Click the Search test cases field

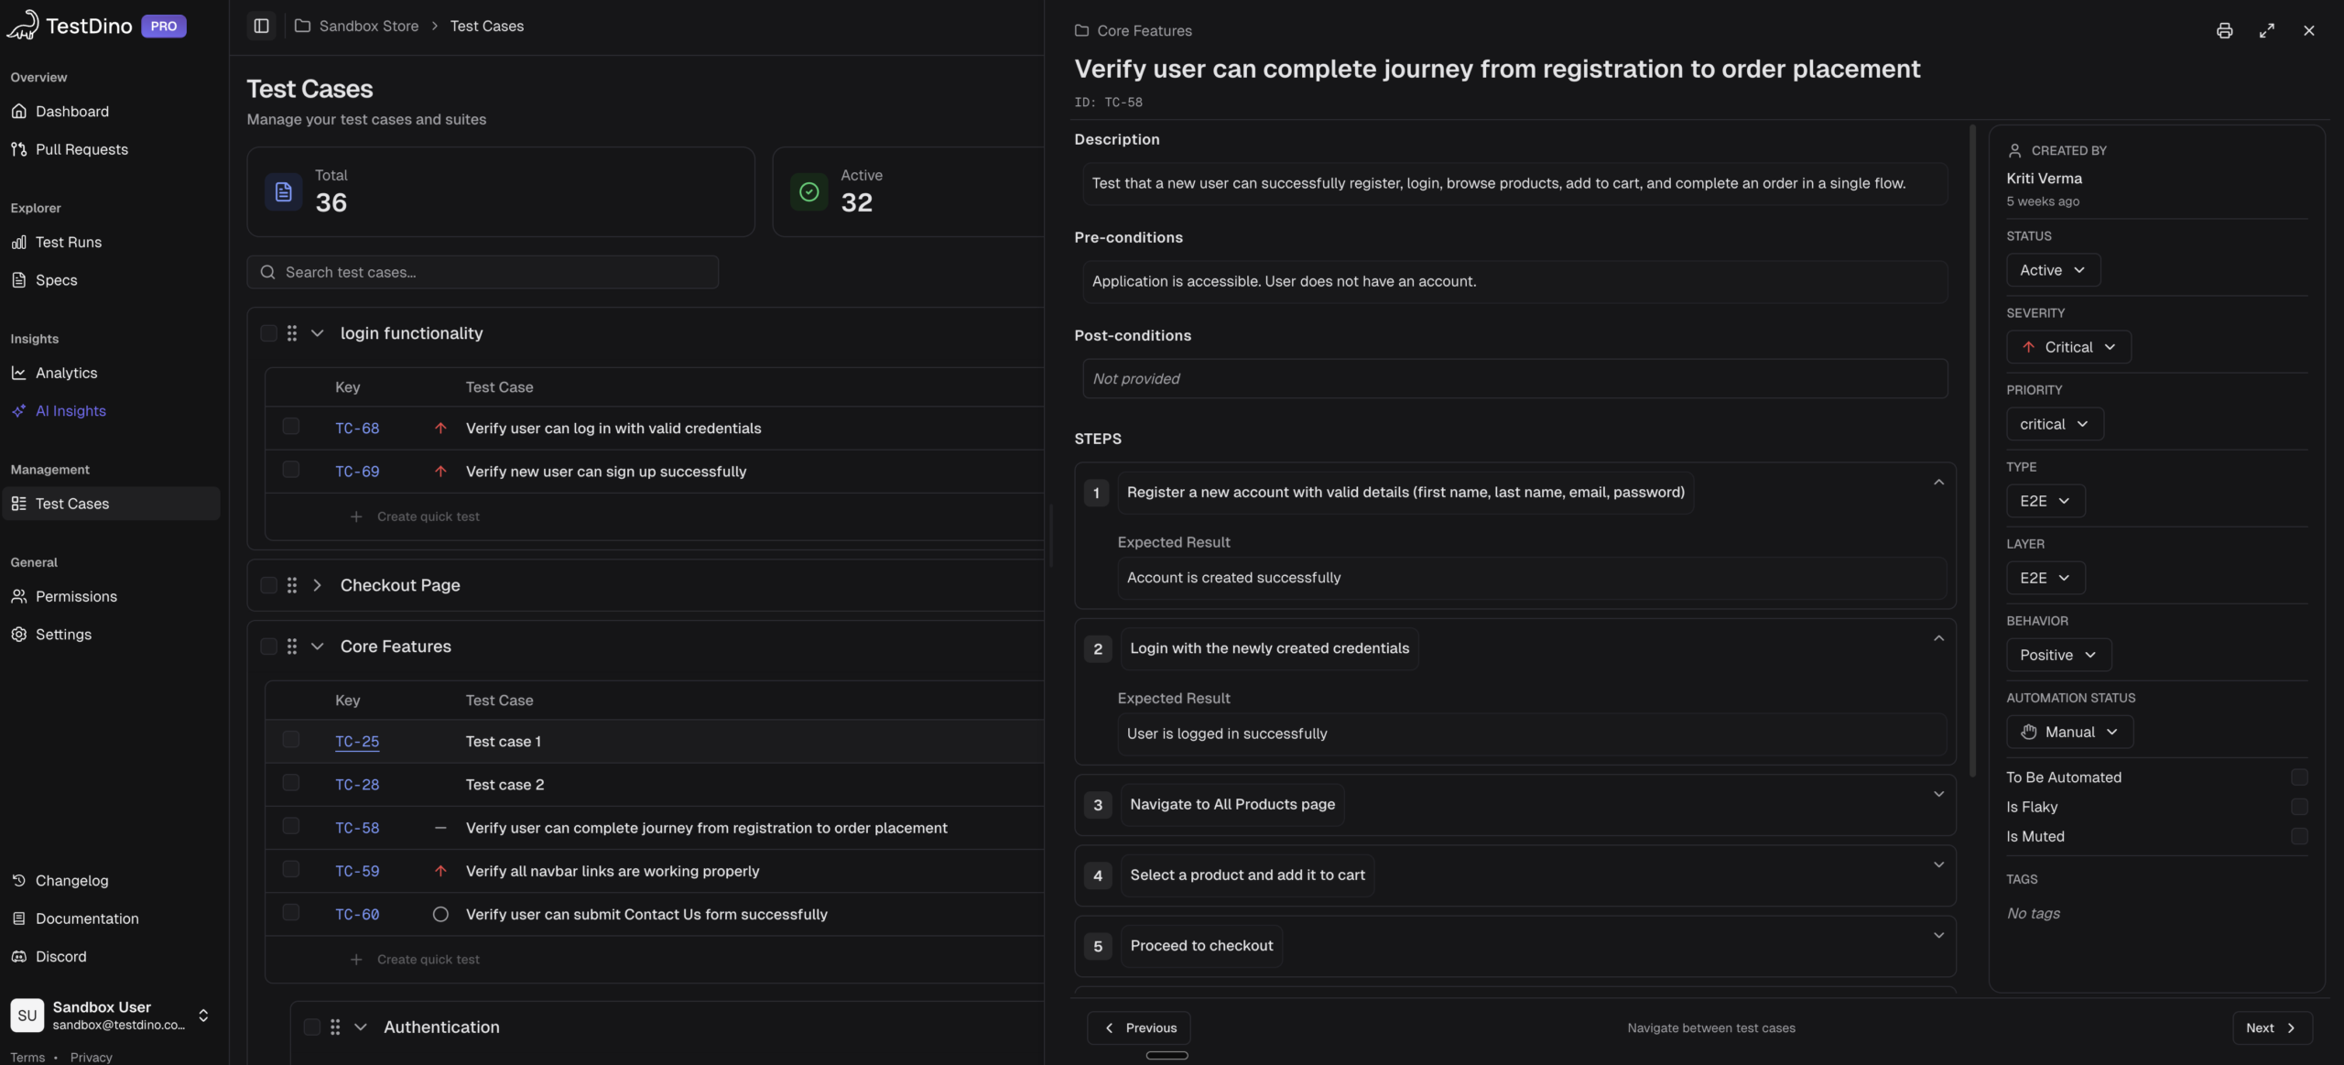(x=483, y=272)
